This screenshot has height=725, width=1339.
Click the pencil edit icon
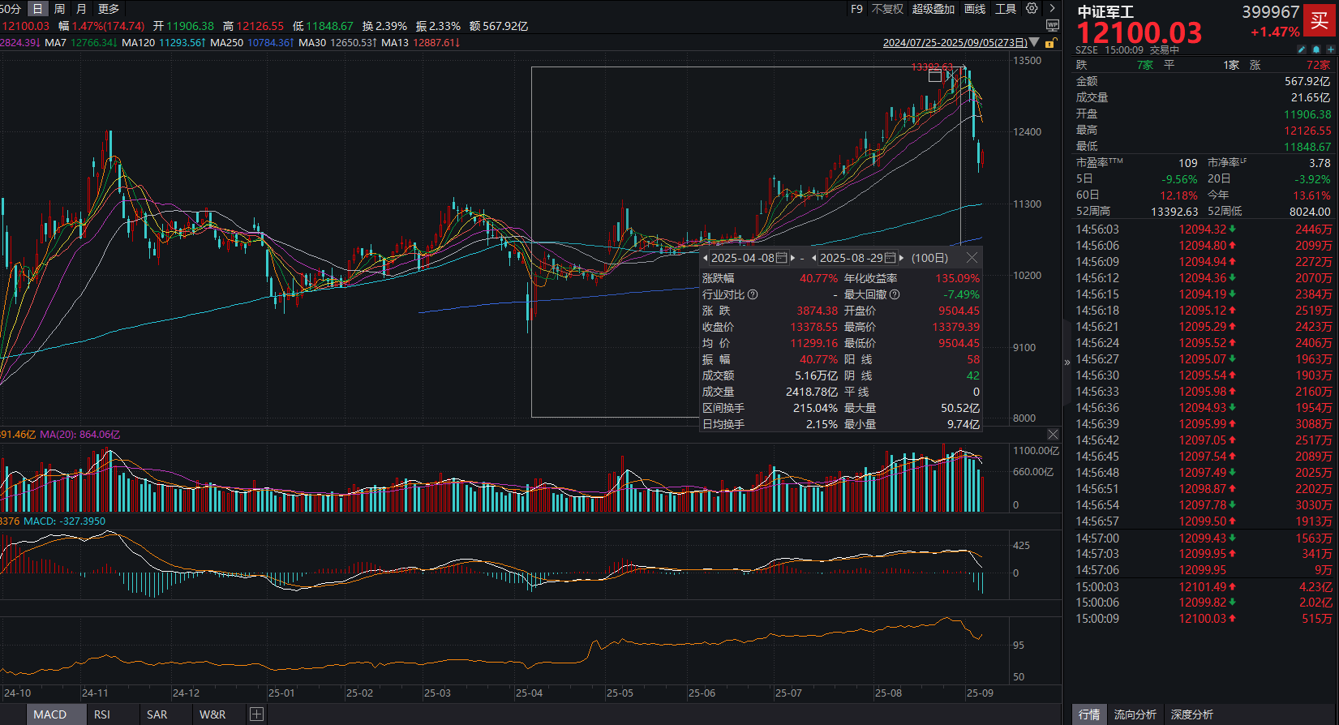click(x=1302, y=50)
